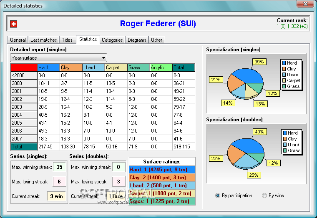Click the red corner header cell
Image resolution: width=317 pixels, height=218 pixels.
coord(24,68)
